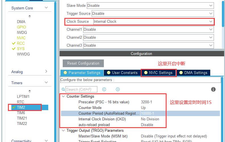The height and width of the screenshot is (142, 225).
Task: Open the Trigger Source dropdown
Action: 153,14
